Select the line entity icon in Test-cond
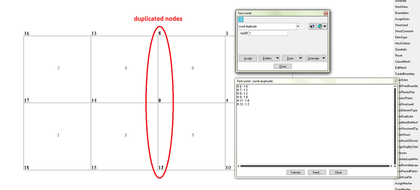The width and height of the screenshot is (420, 190). coord(241,19)
